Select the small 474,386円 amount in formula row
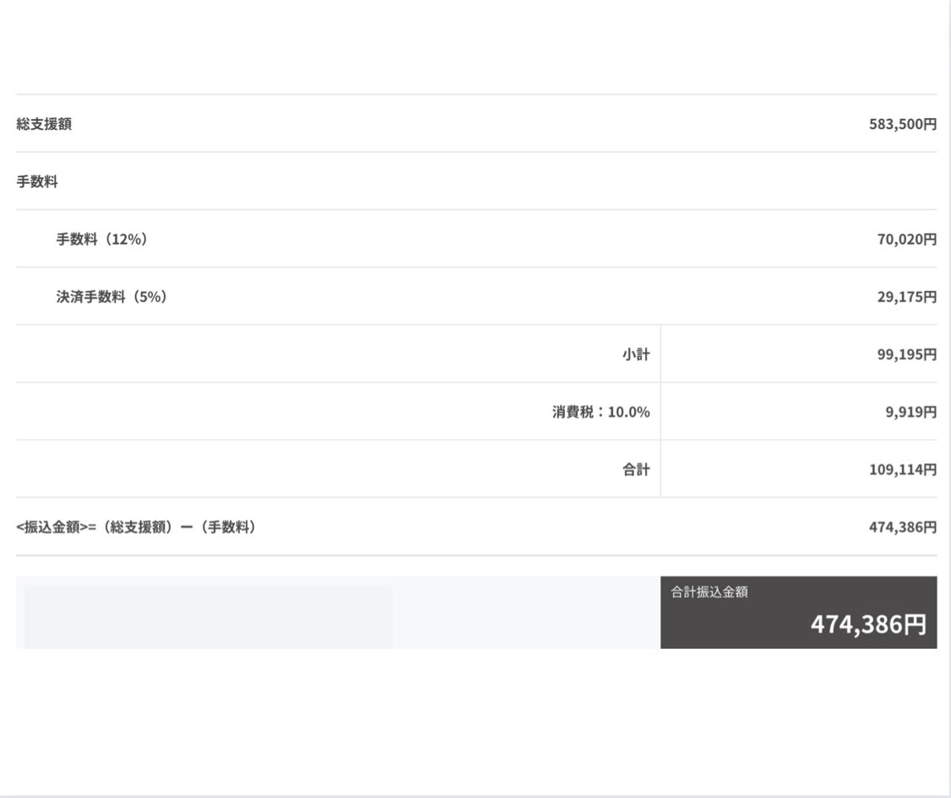This screenshot has height=798, width=951. coord(902,528)
